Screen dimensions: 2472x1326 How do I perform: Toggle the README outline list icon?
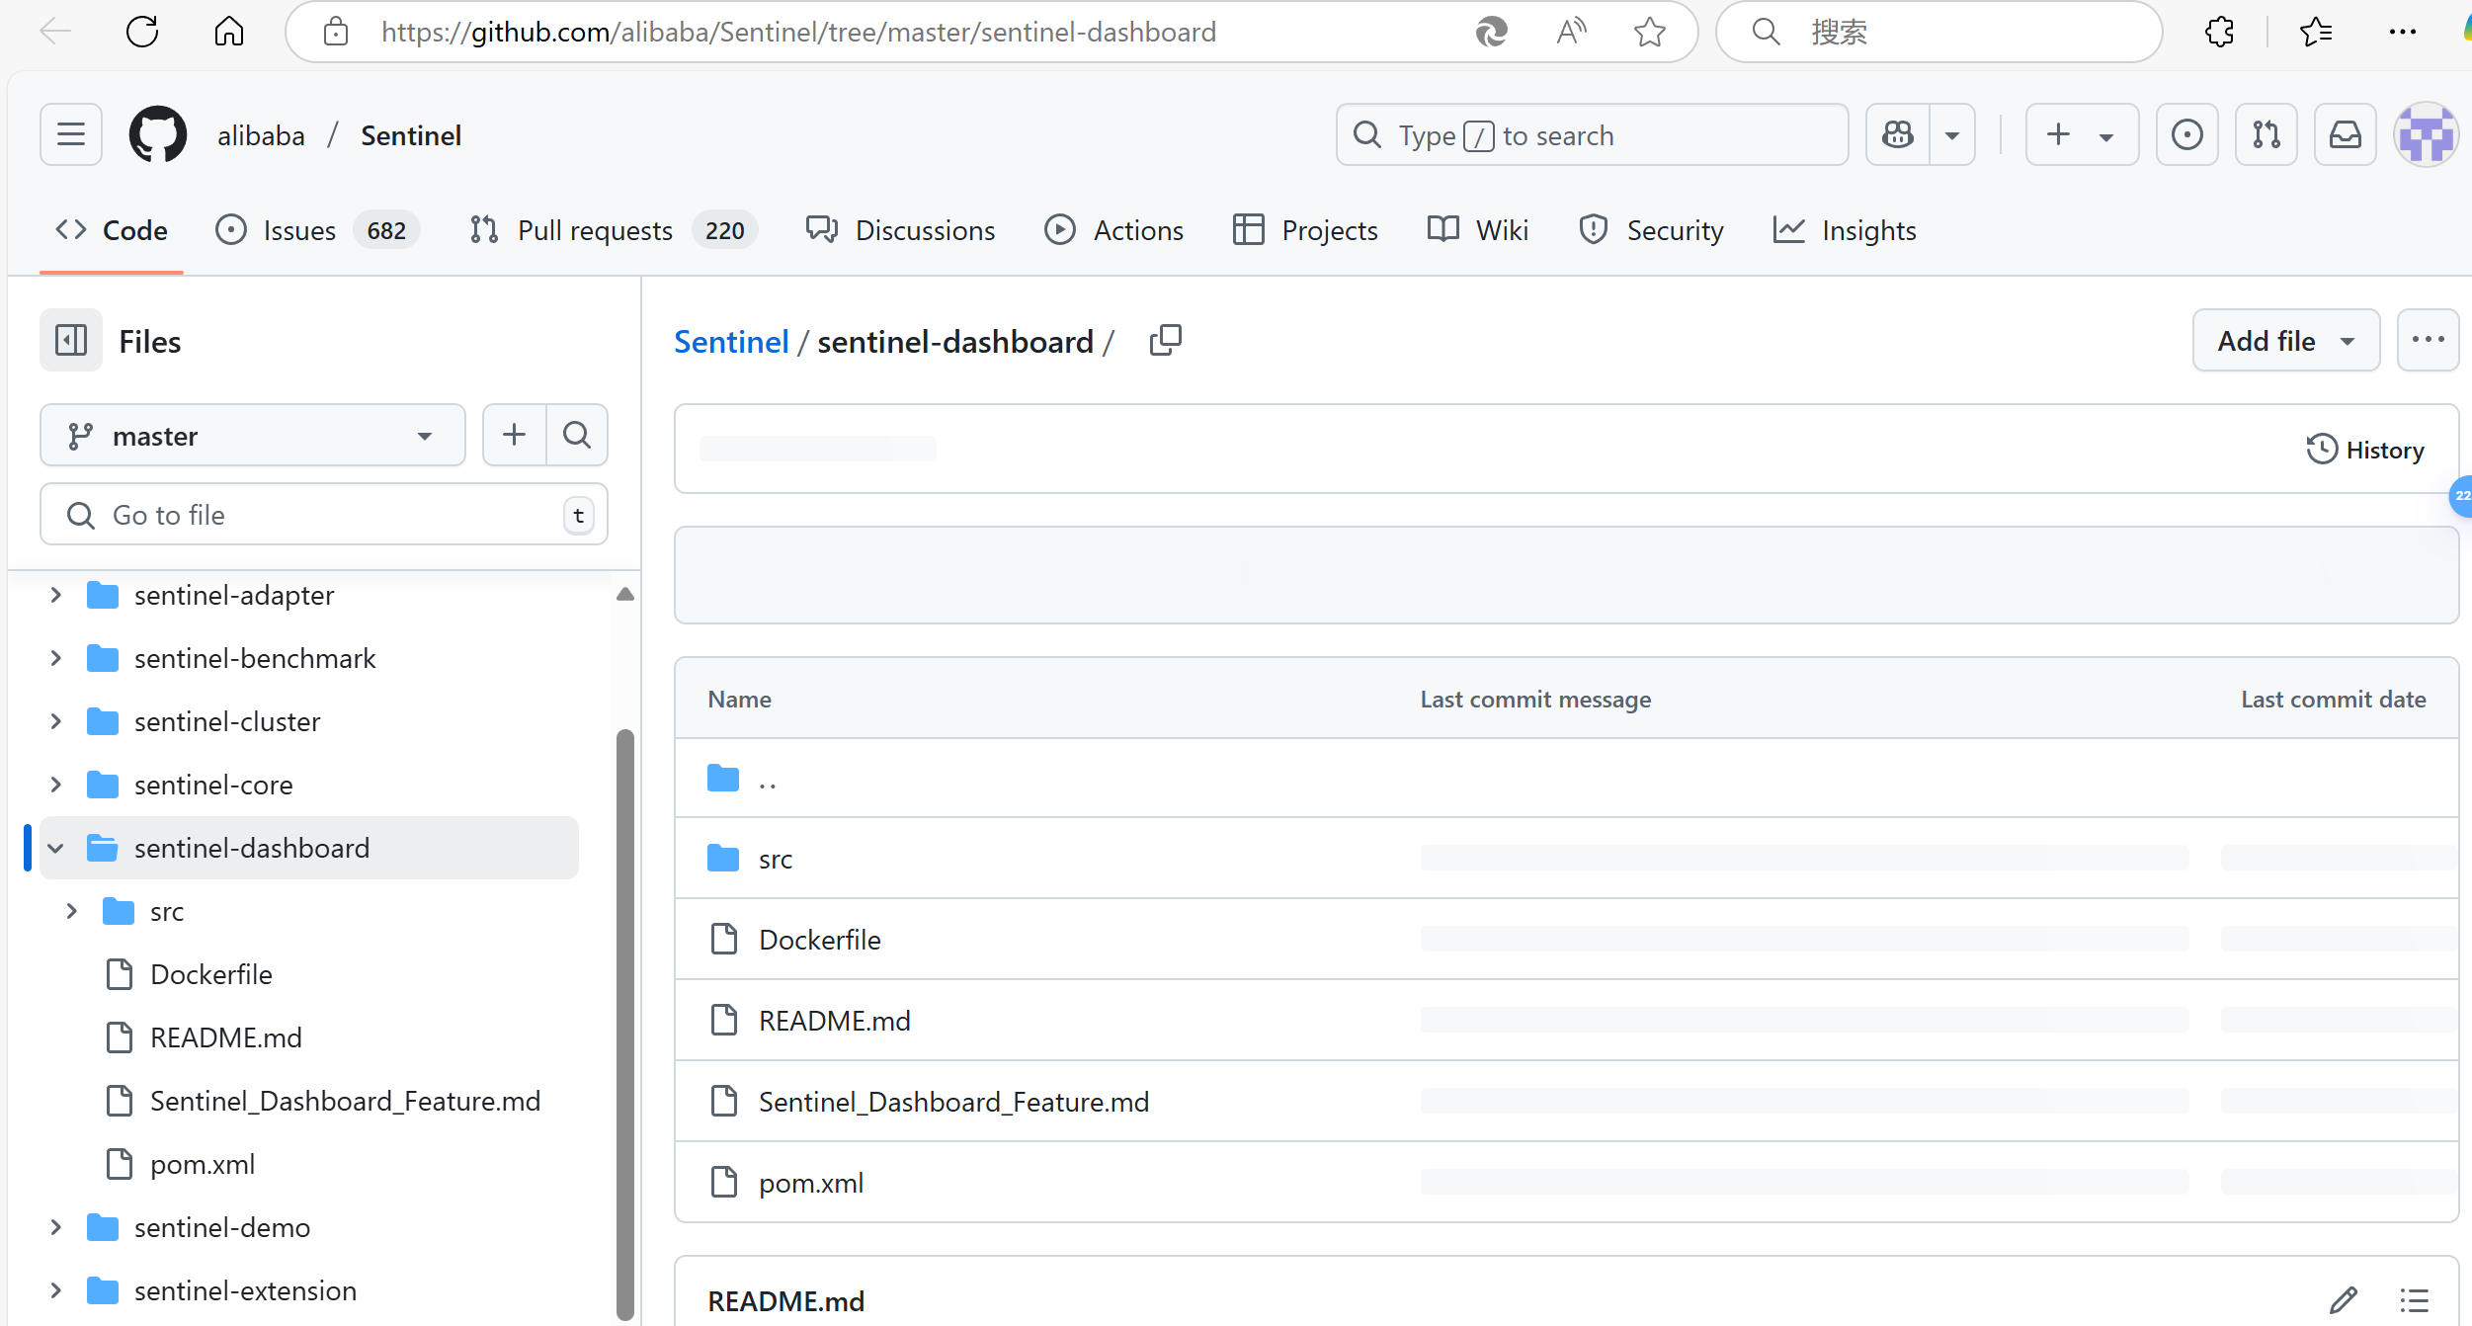pos(2414,1300)
